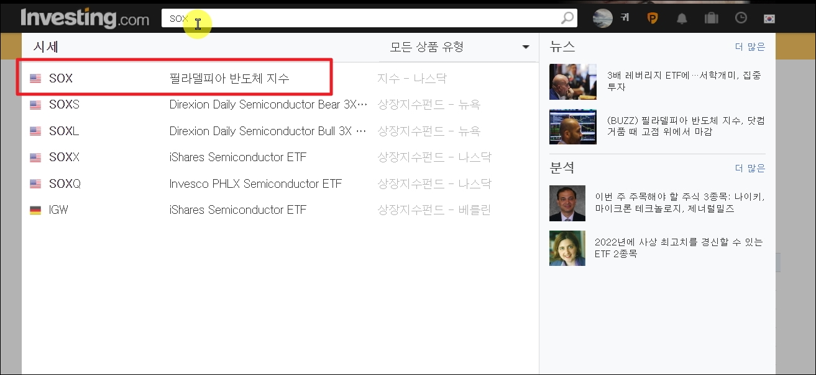Click inside the SOX search field
The image size is (816, 375).
click(369, 18)
